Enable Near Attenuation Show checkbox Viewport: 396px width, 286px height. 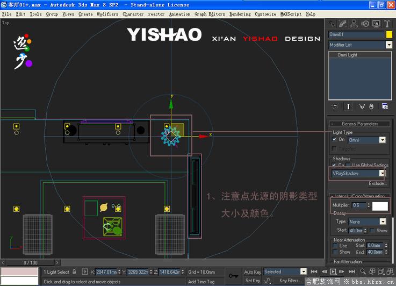point(335,252)
